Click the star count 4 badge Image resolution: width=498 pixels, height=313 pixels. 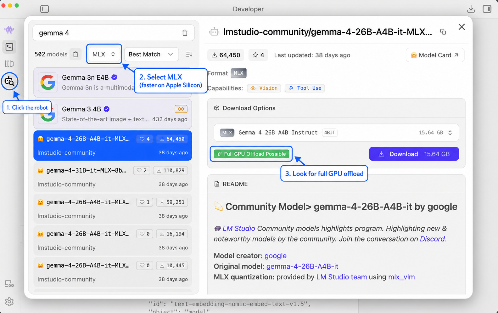point(258,55)
